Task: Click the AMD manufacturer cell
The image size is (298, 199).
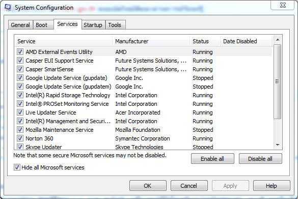Action: pos(121,52)
